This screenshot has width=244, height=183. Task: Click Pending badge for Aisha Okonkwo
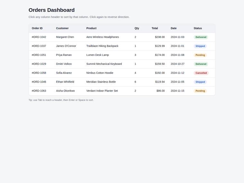pyautogui.click(x=200, y=91)
